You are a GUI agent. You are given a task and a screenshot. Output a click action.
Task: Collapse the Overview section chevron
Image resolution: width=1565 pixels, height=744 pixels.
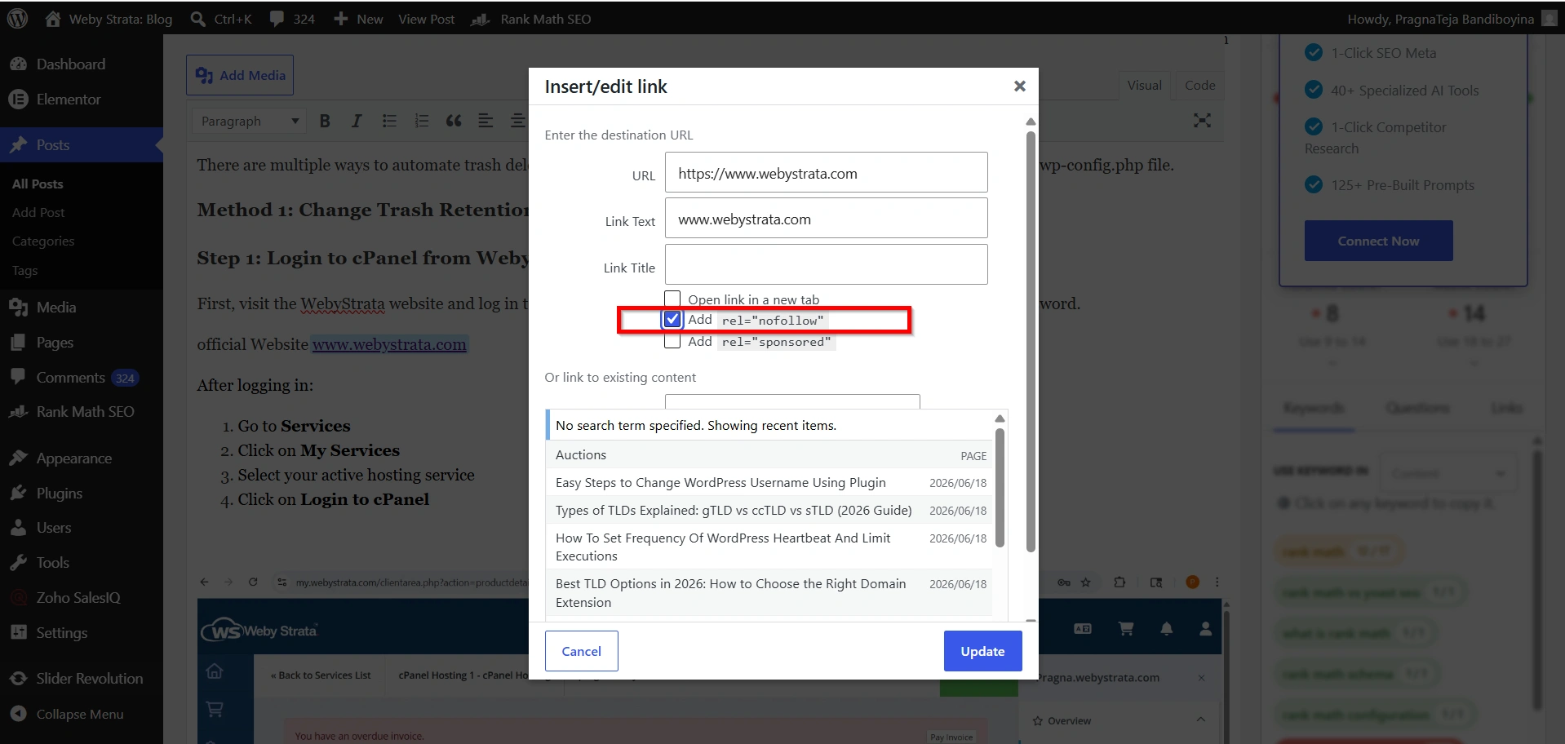[1200, 720]
